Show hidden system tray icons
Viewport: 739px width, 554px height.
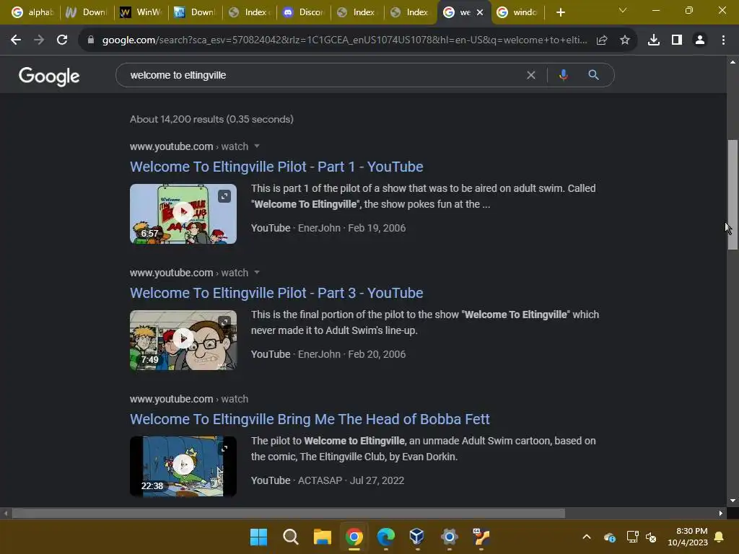[586, 537]
